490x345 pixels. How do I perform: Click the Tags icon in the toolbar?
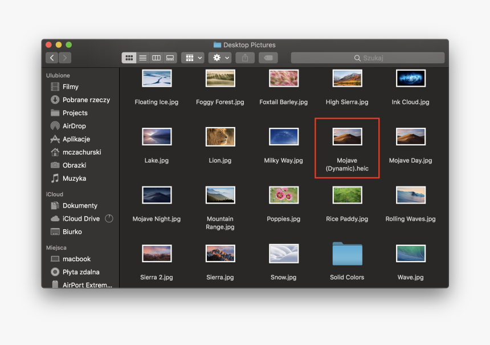pos(268,57)
